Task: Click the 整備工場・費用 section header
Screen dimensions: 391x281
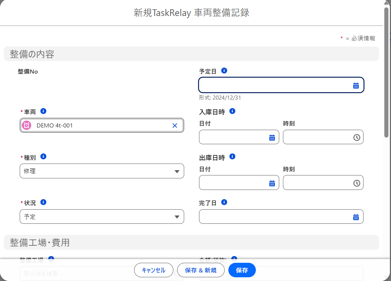Action: pyautogui.click(x=191, y=242)
